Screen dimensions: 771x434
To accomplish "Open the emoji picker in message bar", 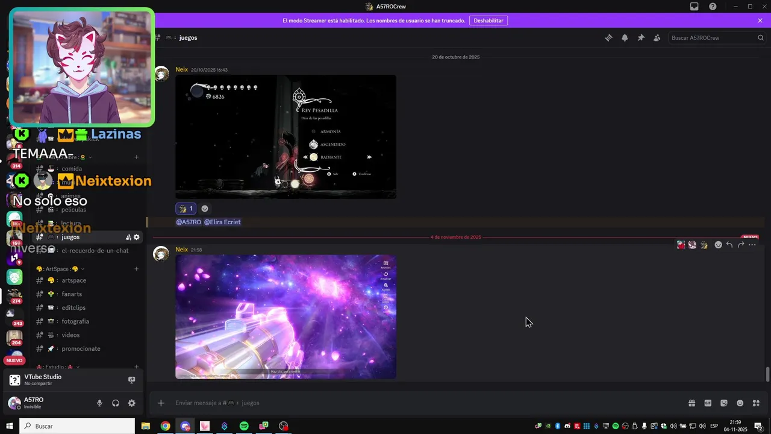I will 740,403.
